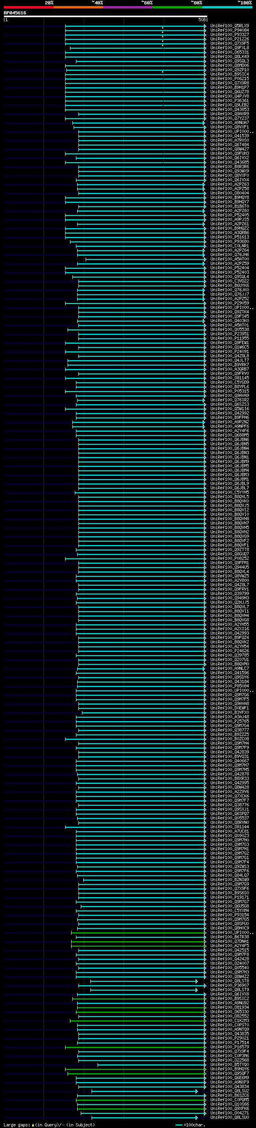The width and height of the screenshot is (256, 1128).
Task: Click the orange ~40% identity legend bar
Action: coord(78,7)
